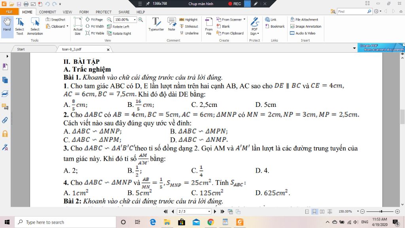The height and width of the screenshot is (228, 405).
Task: Go to the first page
Action: pyautogui.click(x=166, y=211)
